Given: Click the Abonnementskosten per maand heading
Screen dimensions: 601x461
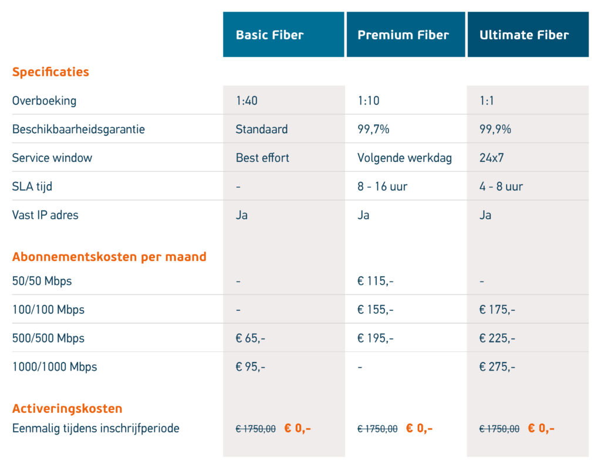Looking at the screenshot, I should (109, 256).
